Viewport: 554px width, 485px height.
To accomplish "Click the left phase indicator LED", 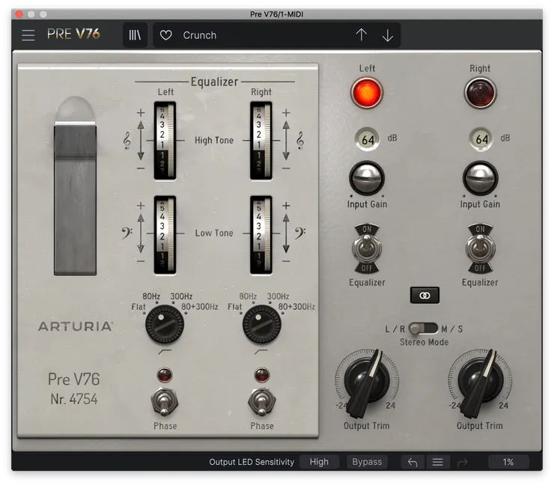I will 165,375.
